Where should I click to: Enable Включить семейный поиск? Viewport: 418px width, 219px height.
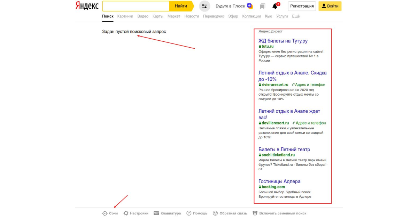click(283, 213)
